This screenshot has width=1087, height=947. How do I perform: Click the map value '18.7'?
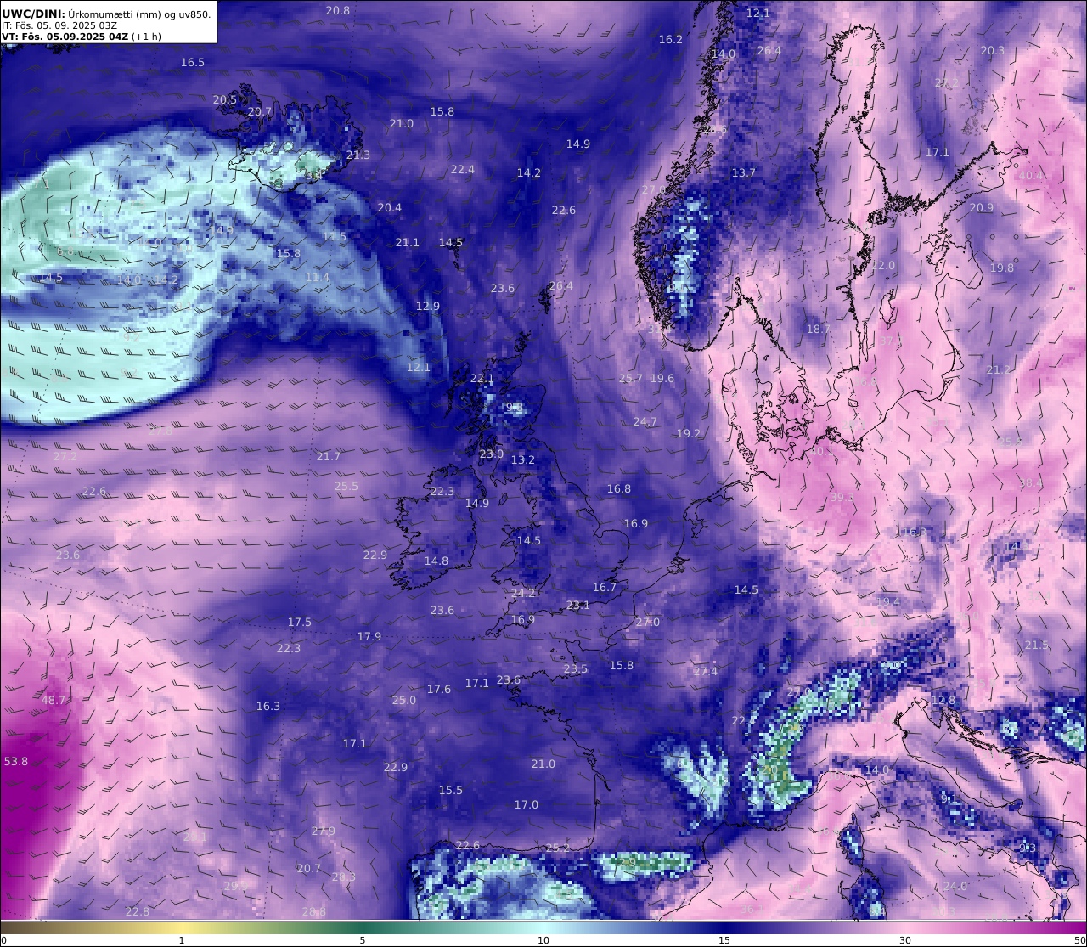pyautogui.click(x=819, y=330)
